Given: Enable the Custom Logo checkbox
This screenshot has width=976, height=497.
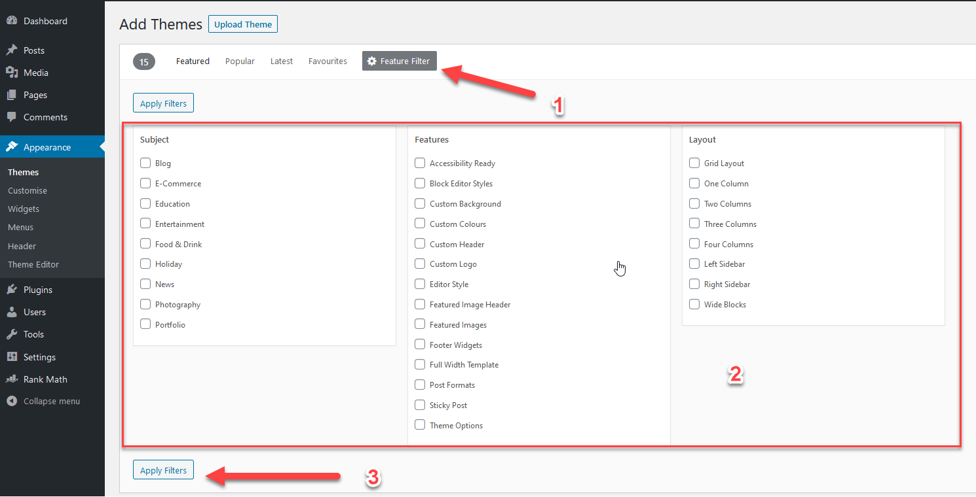Looking at the screenshot, I should [420, 264].
